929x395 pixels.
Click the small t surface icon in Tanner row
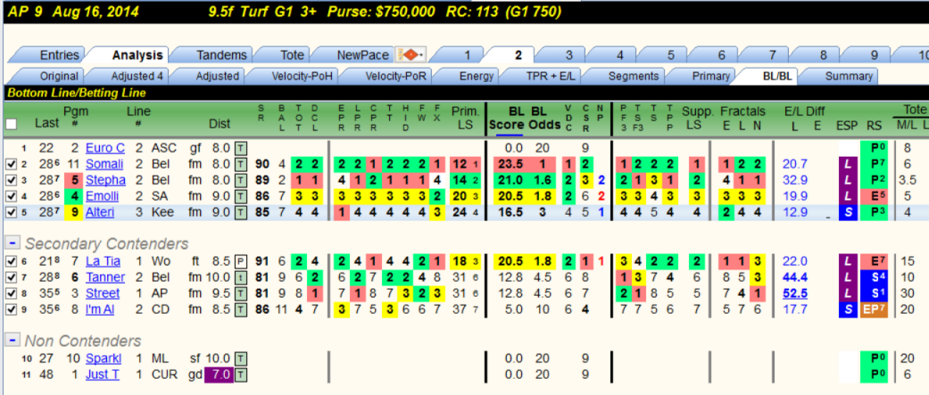[x=241, y=277]
